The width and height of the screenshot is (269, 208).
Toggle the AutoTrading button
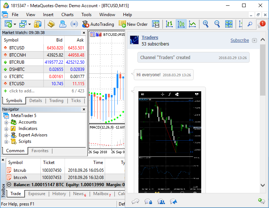(98, 24)
